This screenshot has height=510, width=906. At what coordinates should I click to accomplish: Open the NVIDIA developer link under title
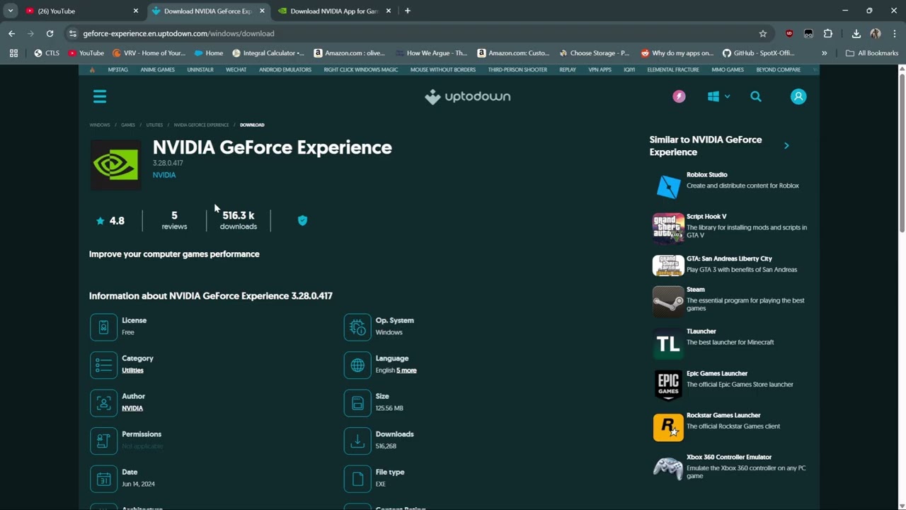pyautogui.click(x=164, y=175)
